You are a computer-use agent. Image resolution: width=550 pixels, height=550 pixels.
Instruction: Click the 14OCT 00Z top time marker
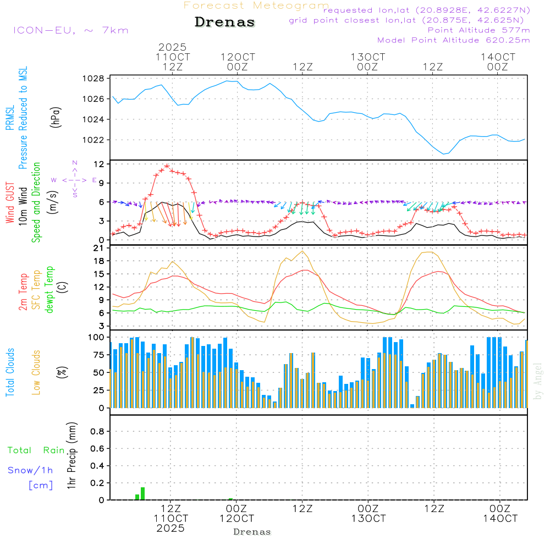[x=498, y=62]
